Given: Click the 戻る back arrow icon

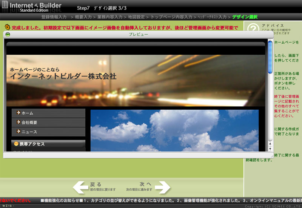Looking at the screenshot, I should point(80,187).
